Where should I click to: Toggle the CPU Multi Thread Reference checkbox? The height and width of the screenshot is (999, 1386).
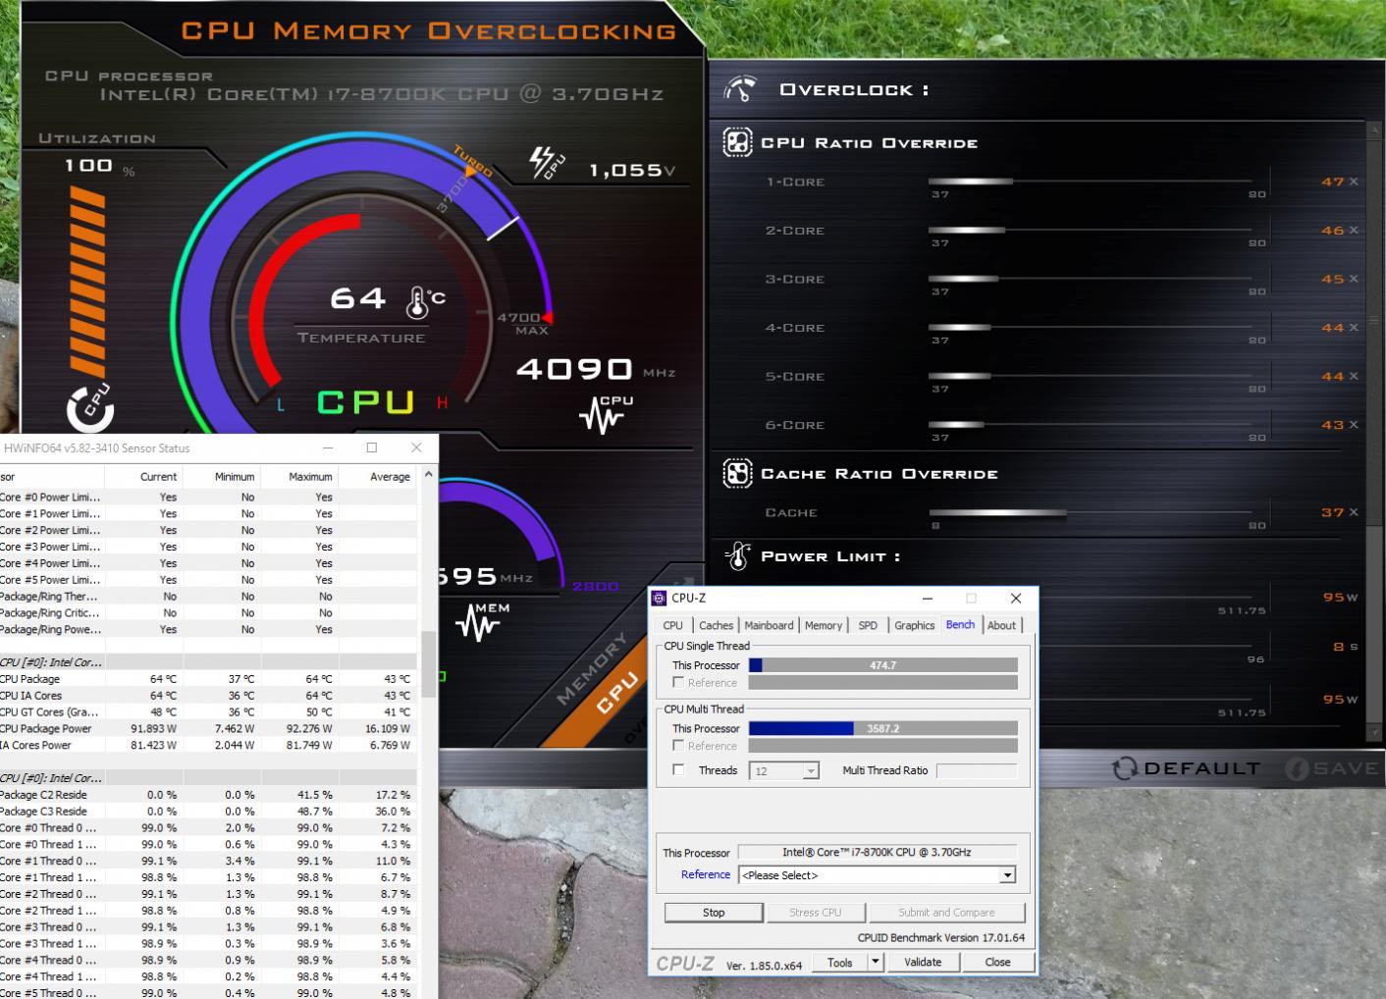[678, 745]
